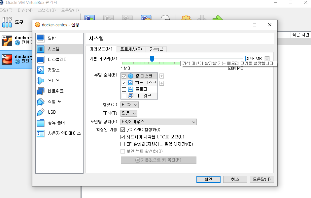Open the USB settings category

(59, 112)
